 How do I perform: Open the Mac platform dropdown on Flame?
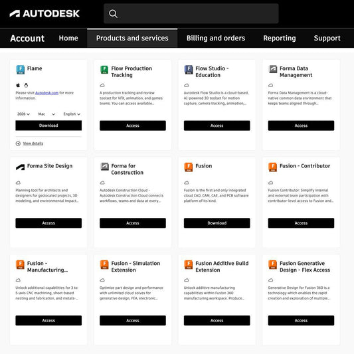[46, 114]
